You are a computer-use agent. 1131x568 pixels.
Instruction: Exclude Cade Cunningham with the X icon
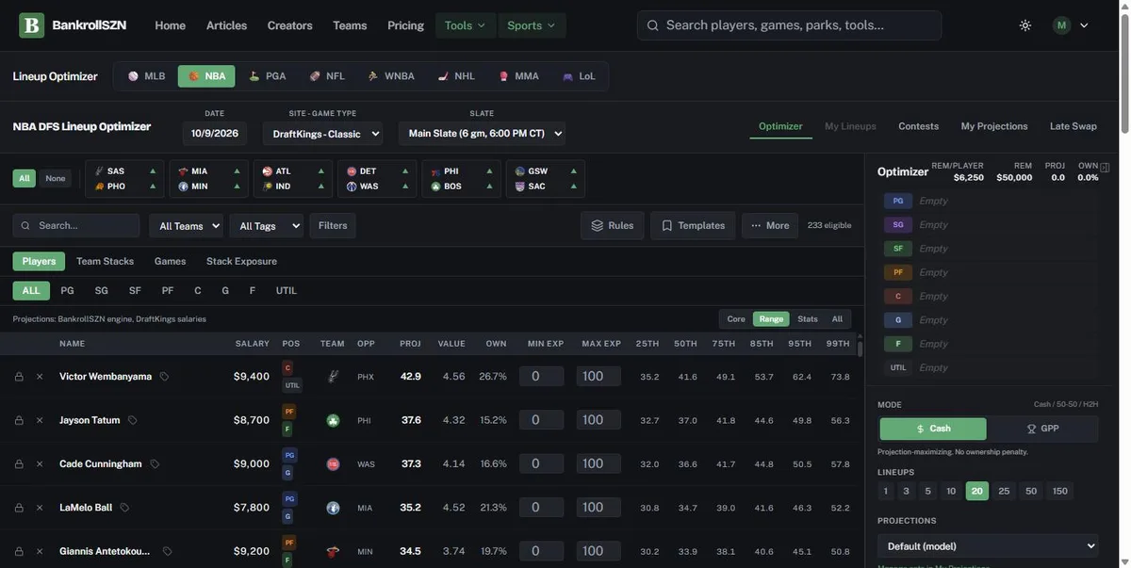(x=40, y=464)
